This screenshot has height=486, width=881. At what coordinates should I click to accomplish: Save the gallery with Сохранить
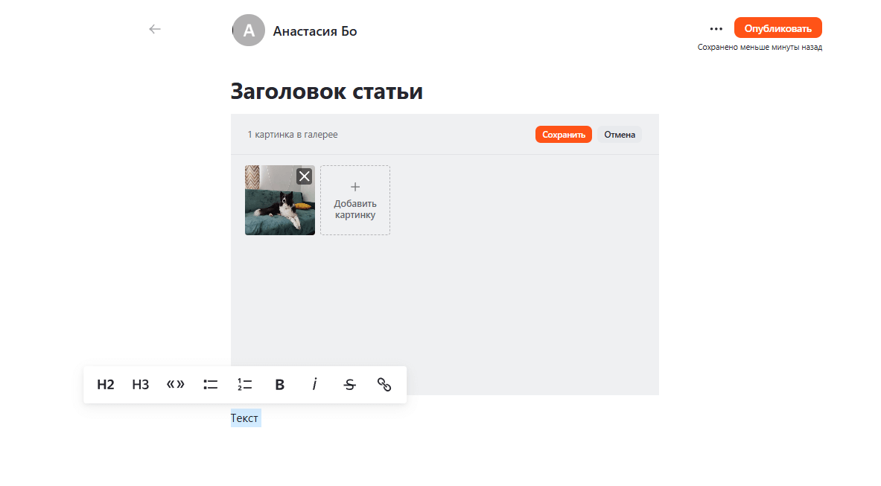point(564,134)
